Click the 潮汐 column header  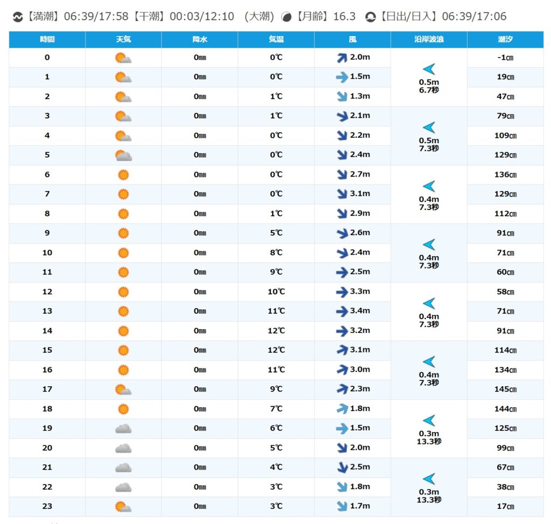pyautogui.click(x=505, y=40)
